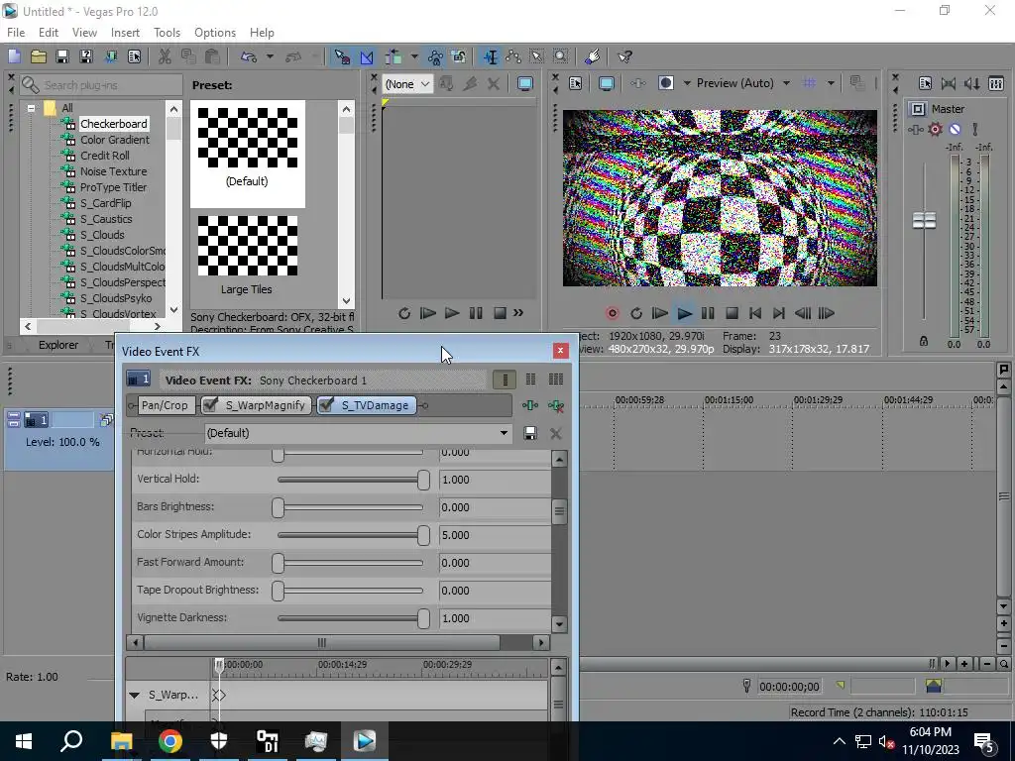Screen dimensions: 1015x761
Task: Click the preview Stop button
Action: 732,313
